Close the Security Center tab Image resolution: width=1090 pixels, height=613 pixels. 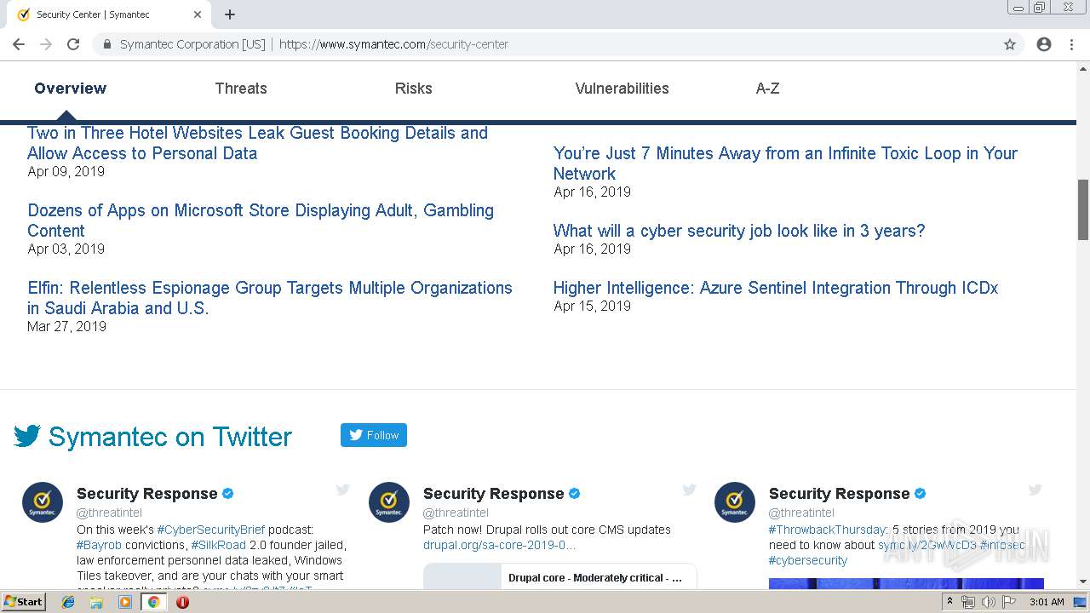(198, 14)
